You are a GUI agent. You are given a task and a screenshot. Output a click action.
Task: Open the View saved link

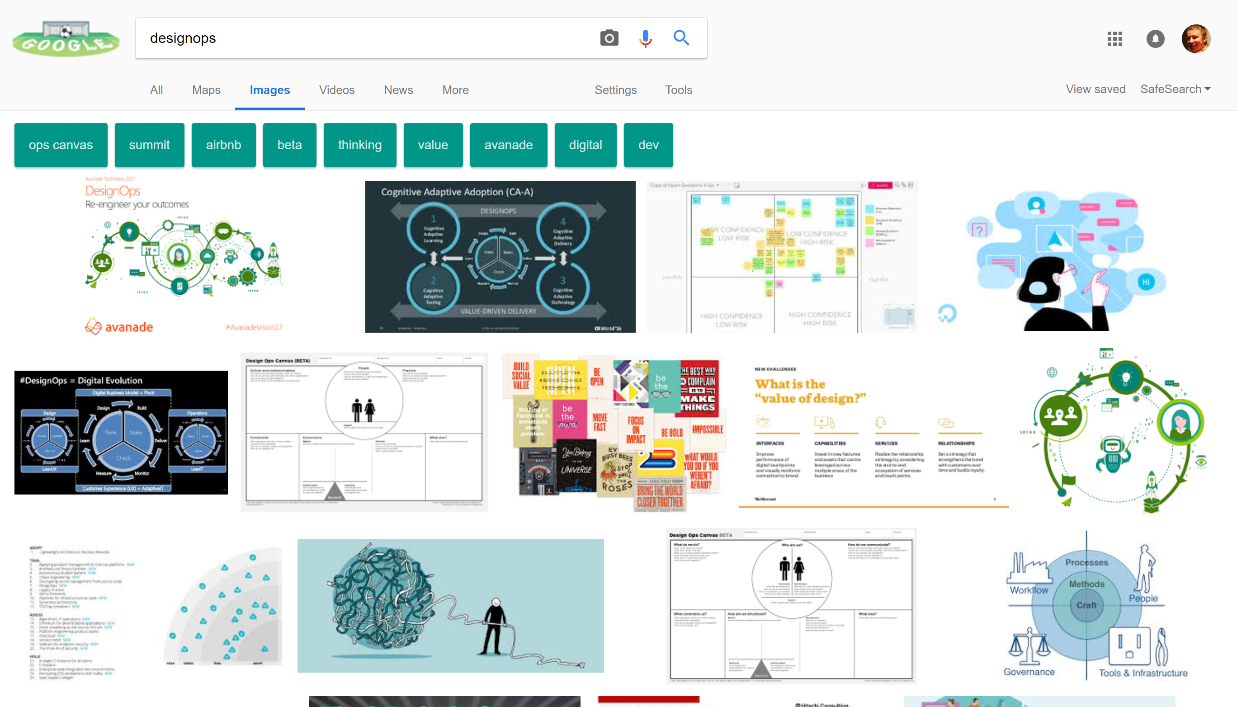click(x=1095, y=90)
